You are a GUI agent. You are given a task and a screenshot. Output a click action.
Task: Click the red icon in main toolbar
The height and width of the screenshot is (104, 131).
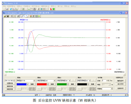(51, 9)
